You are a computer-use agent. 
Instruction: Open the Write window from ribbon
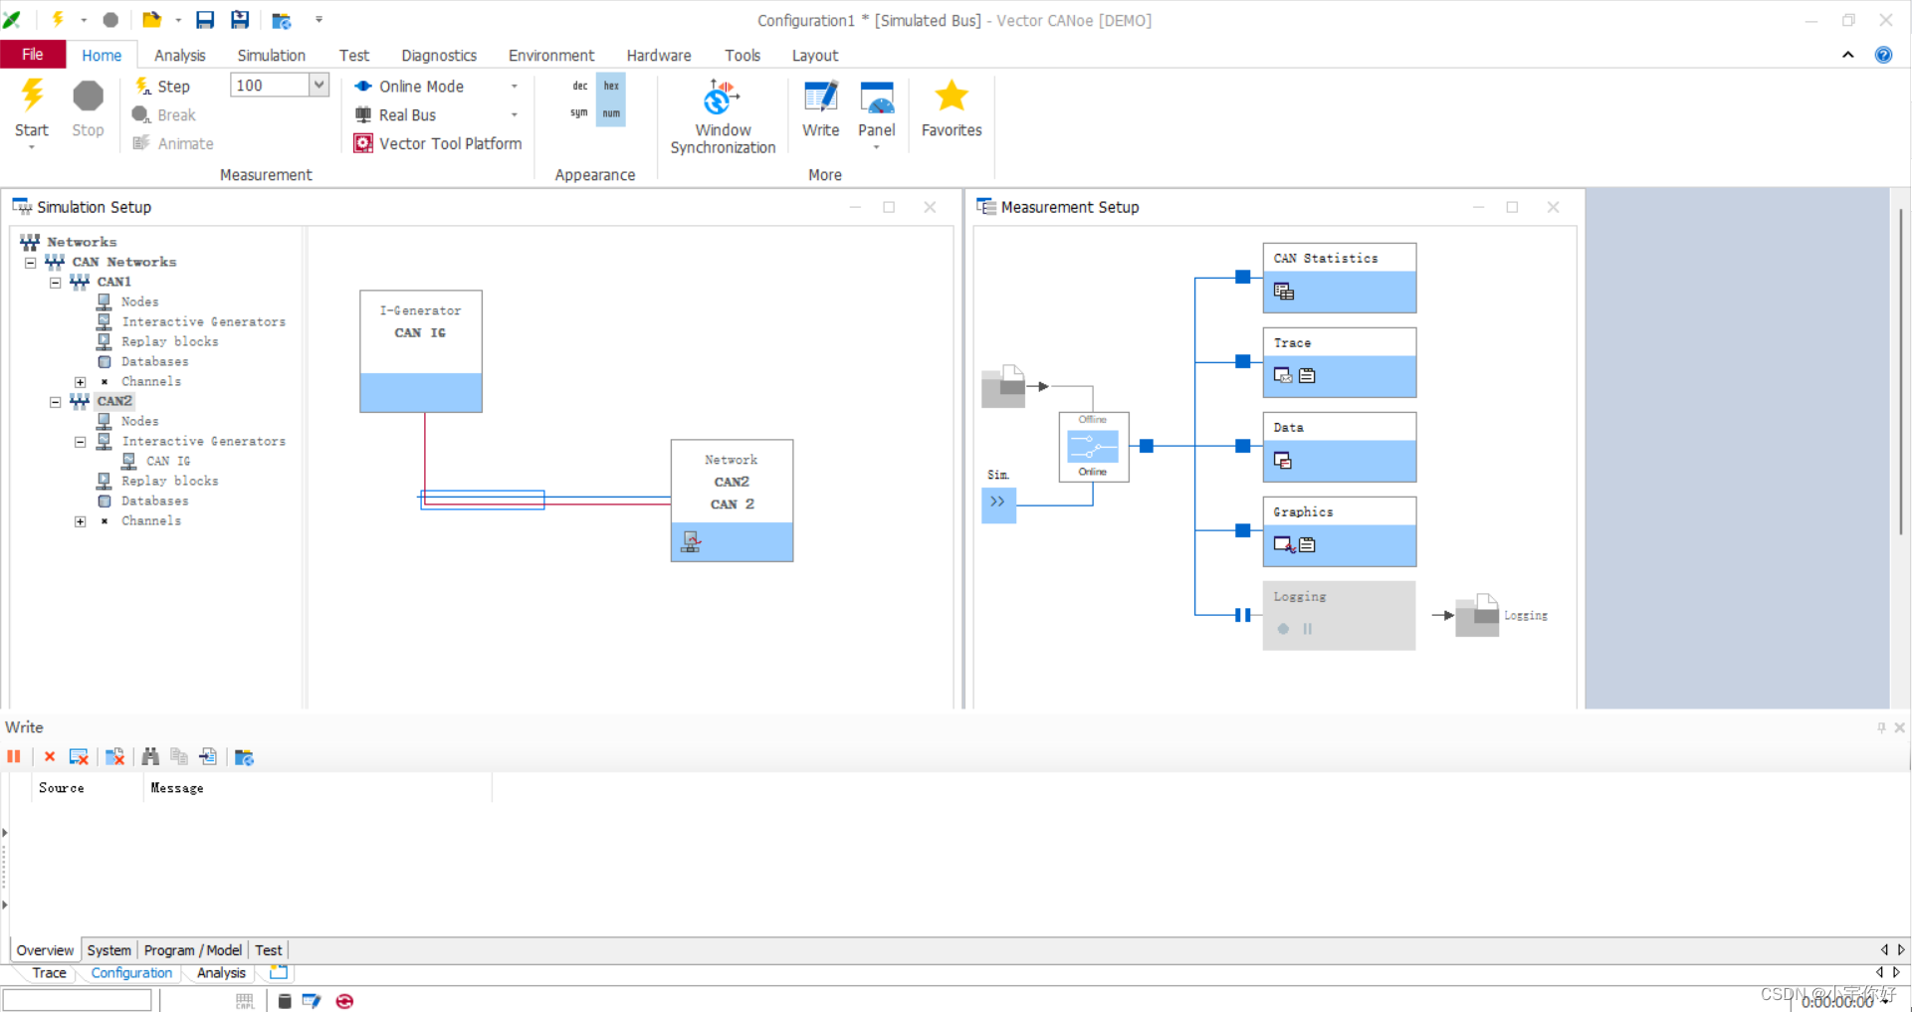coord(820,108)
